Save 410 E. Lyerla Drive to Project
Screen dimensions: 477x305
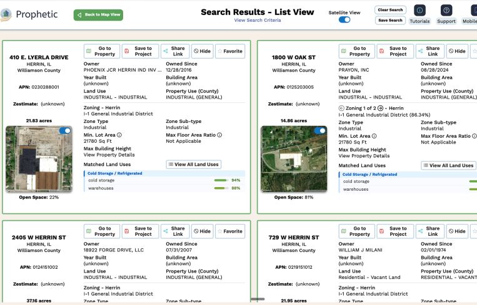click(x=140, y=51)
